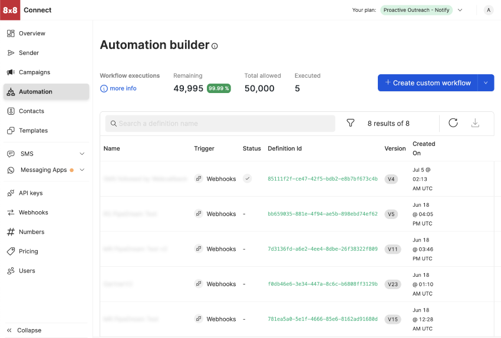Click the Messaging Apps WhatsApp icon
This screenshot has width=501, height=338.
click(x=11, y=170)
